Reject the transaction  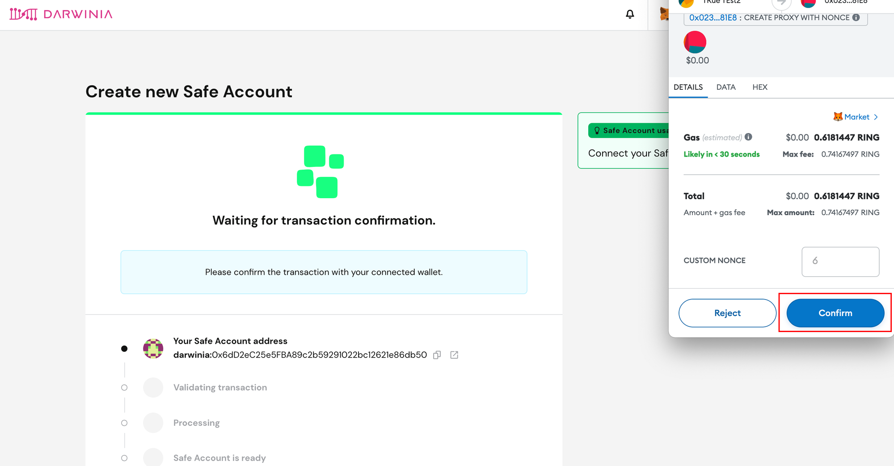point(727,313)
